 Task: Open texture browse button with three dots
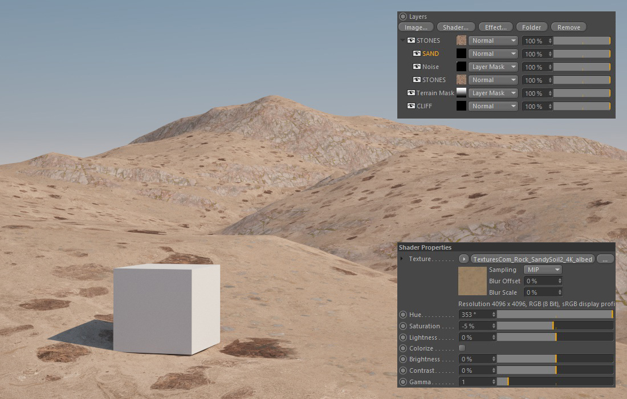coord(605,259)
